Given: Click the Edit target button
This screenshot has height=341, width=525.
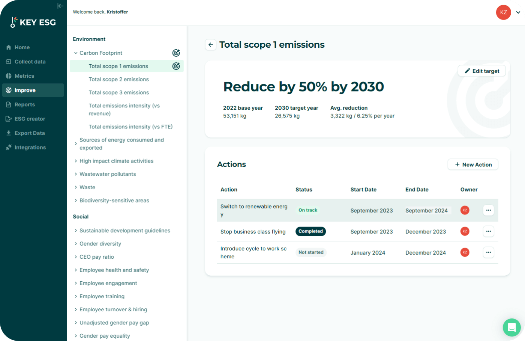Looking at the screenshot, I should point(481,71).
